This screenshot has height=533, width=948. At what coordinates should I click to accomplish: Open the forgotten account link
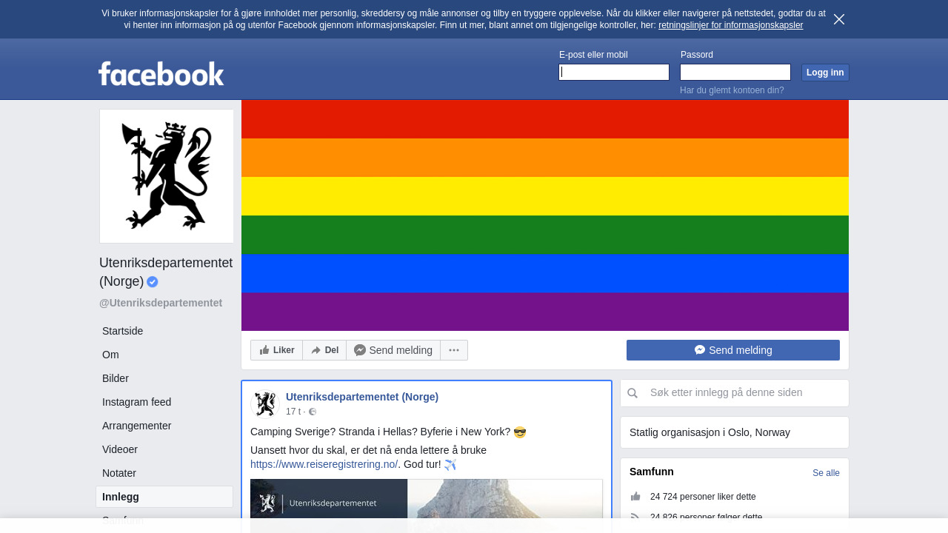(x=732, y=90)
